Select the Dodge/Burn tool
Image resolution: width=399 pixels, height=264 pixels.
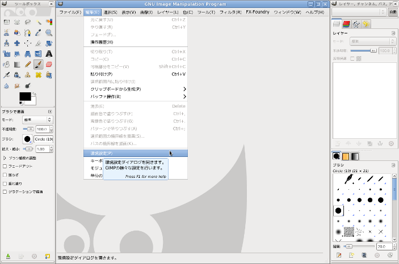pyautogui.click(x=28, y=86)
